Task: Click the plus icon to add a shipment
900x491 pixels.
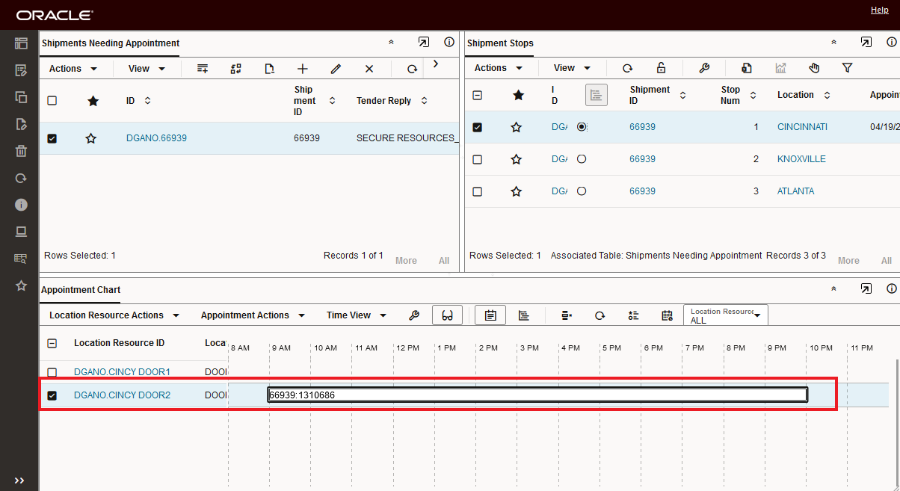Action: coord(303,69)
